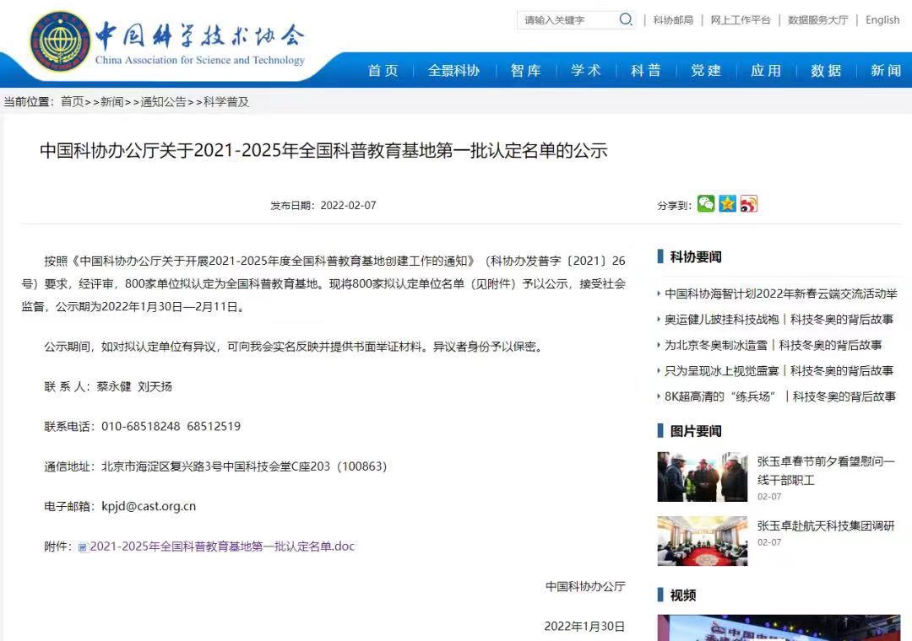The height and width of the screenshot is (641, 912).
Task: Click signature 中国科协办公厅
Action: tap(585, 586)
